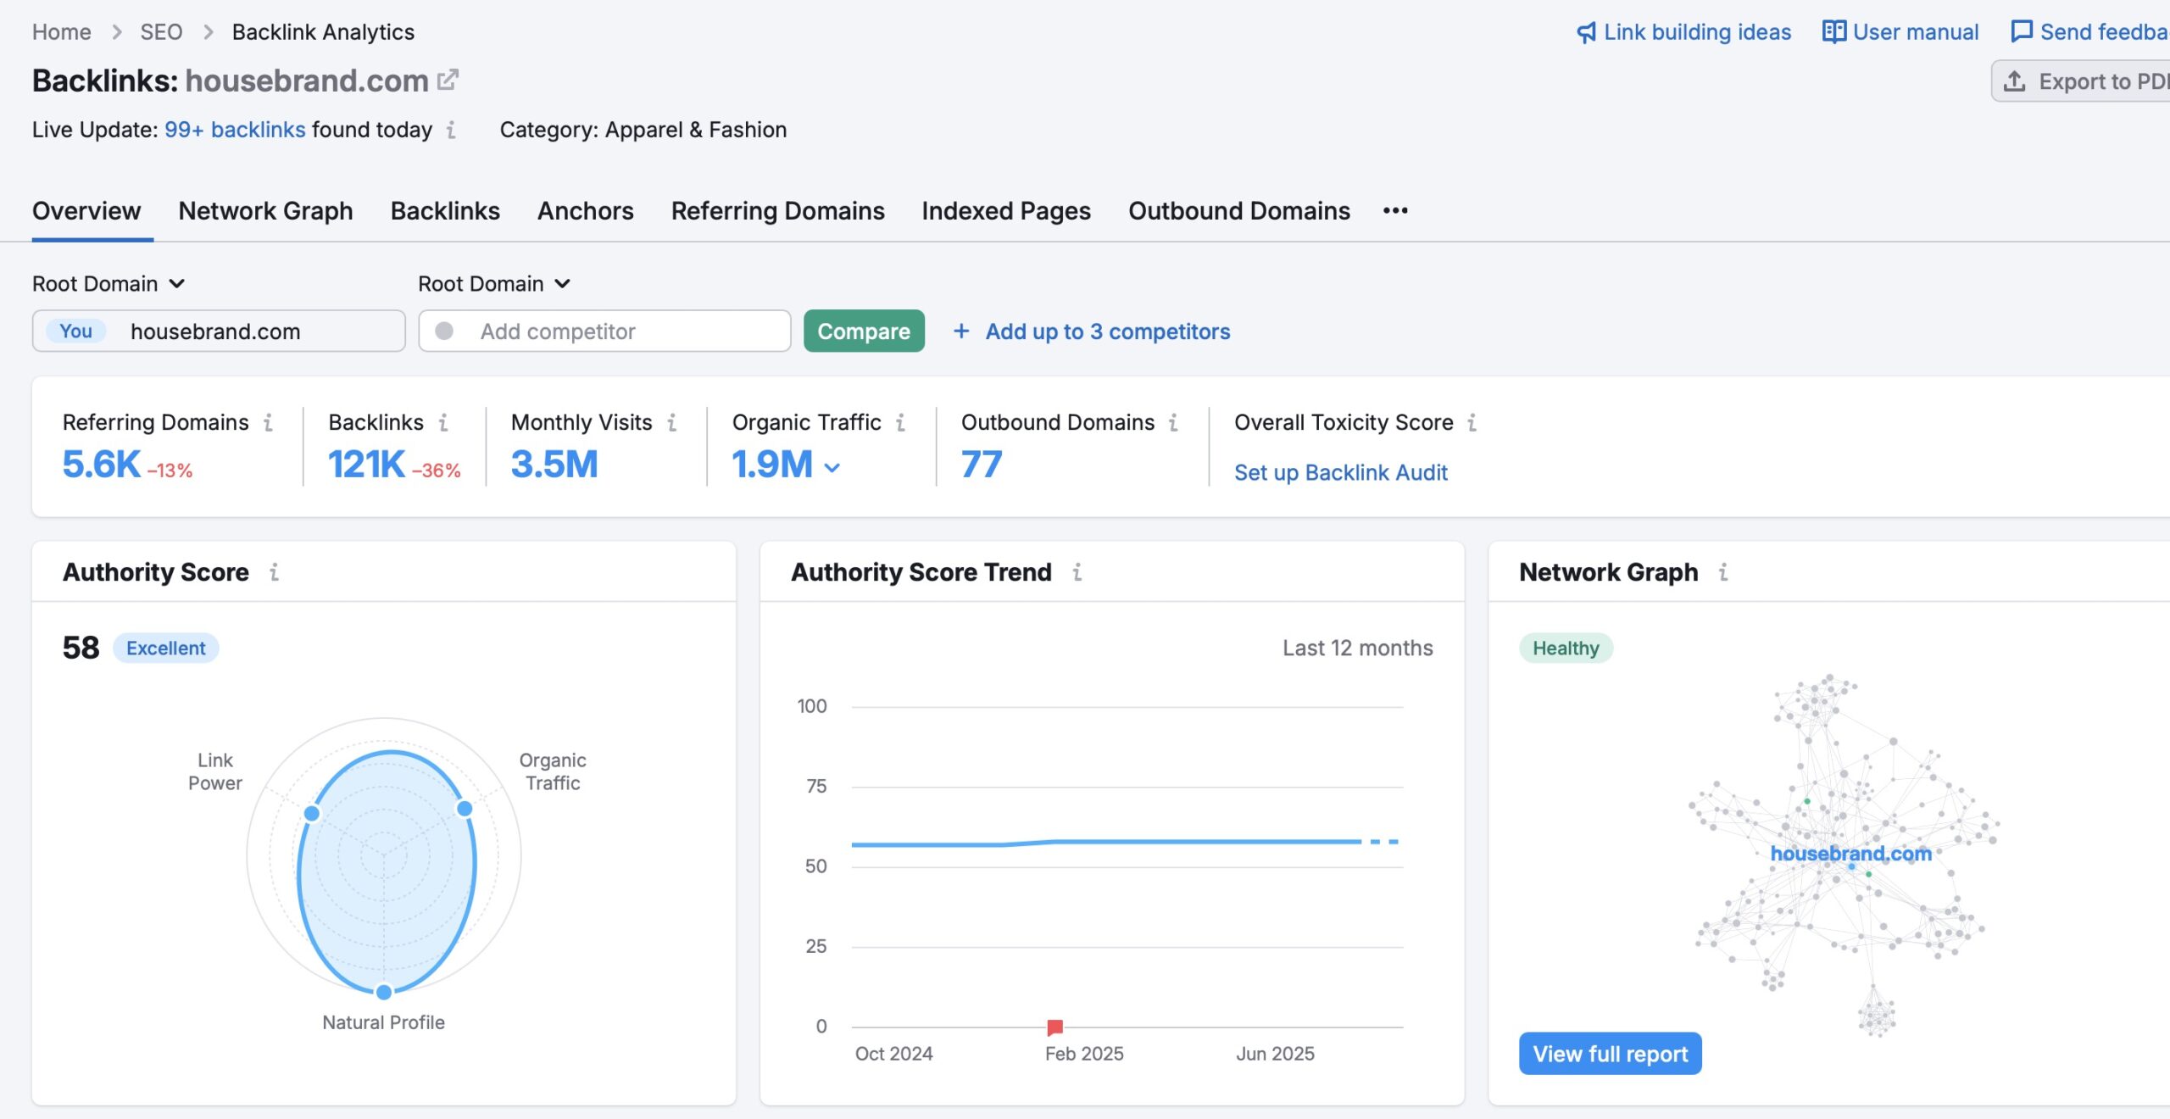Show info icon for Authority Score Trend
This screenshot has width=2170, height=1119.
(1077, 572)
